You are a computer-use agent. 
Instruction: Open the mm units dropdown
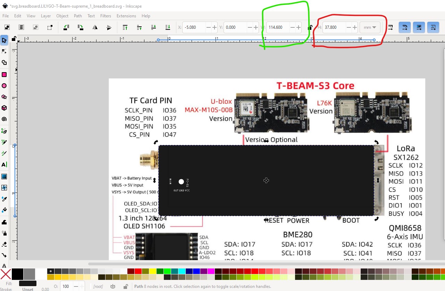tap(370, 27)
